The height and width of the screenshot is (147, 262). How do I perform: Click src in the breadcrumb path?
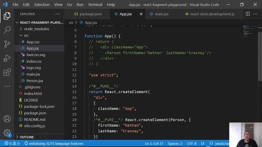71,22
